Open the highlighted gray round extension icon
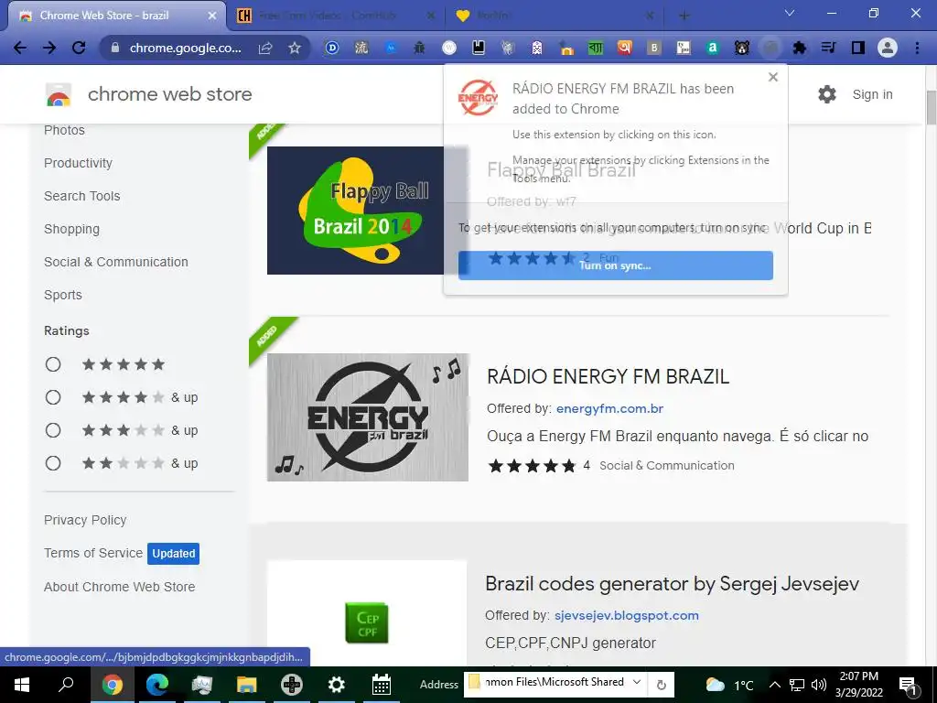This screenshot has height=703, width=937. tap(770, 48)
